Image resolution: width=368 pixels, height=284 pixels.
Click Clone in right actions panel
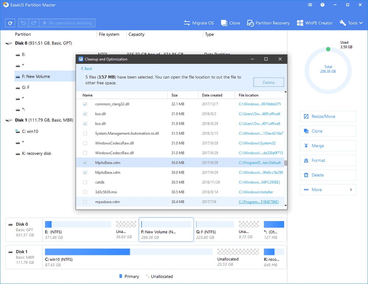pyautogui.click(x=328, y=131)
